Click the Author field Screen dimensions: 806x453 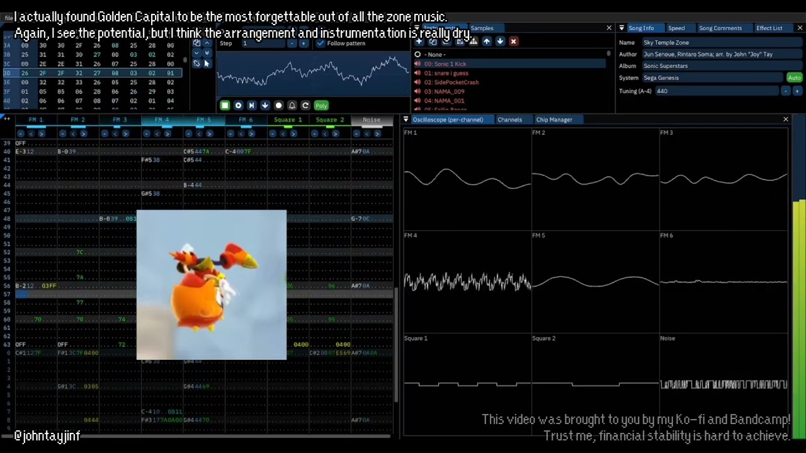722,54
